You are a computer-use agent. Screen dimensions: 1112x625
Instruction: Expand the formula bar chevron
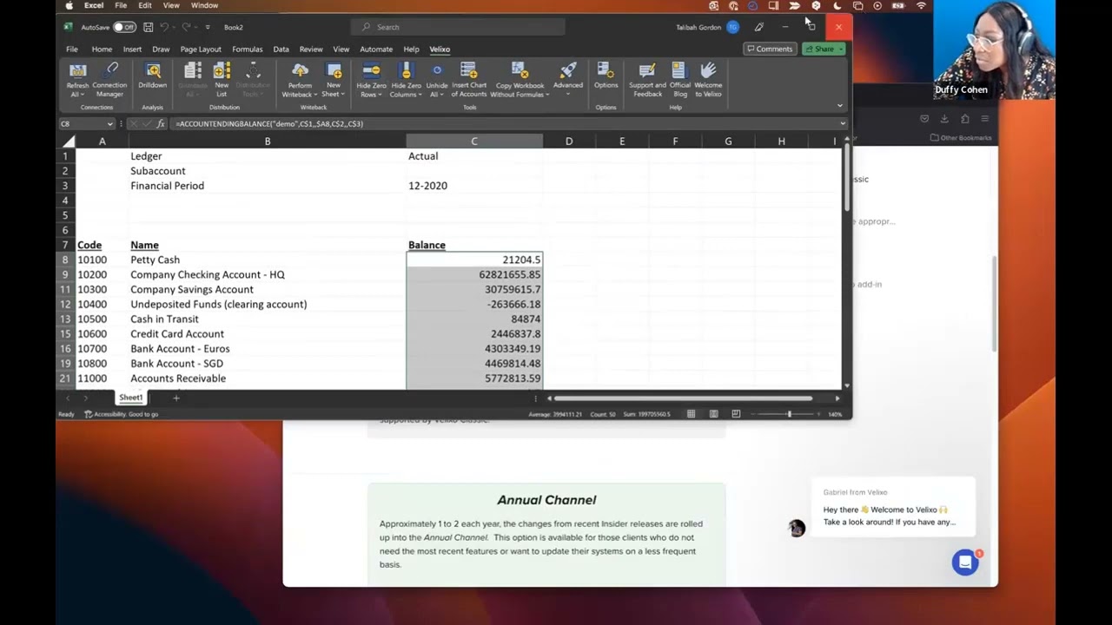click(x=843, y=124)
